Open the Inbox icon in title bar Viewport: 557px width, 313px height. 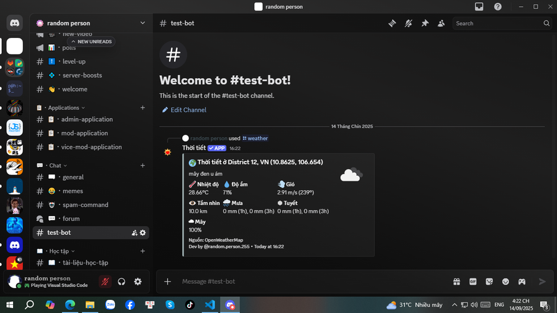click(x=479, y=7)
